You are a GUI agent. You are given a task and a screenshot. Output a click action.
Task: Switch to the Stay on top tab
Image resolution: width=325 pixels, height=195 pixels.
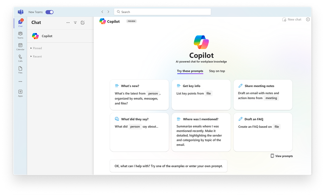point(217,71)
